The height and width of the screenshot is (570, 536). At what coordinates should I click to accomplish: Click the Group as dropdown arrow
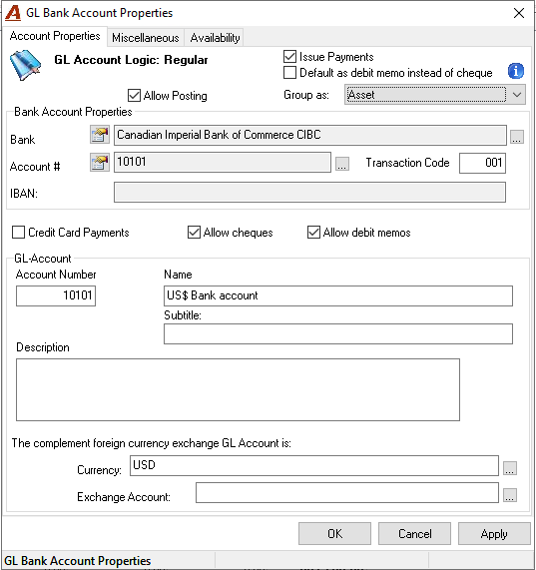(517, 95)
